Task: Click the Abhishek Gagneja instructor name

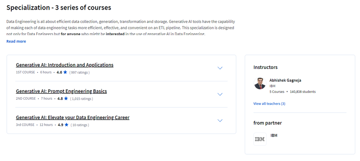Action: 285,80
